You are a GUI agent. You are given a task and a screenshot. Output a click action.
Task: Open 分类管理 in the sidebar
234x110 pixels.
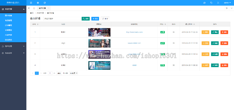8,30
